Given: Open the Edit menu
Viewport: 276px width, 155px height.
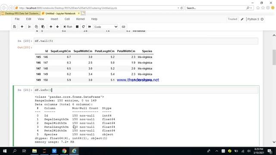Looking at the screenshot, I should (28, 19).
